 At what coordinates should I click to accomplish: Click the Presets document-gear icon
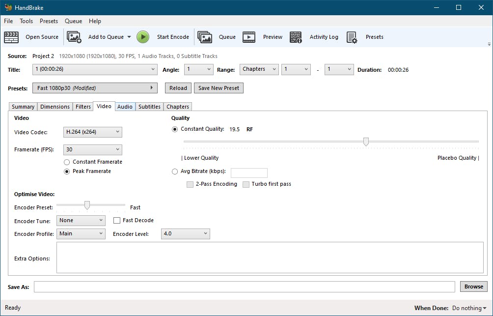pyautogui.click(x=352, y=37)
